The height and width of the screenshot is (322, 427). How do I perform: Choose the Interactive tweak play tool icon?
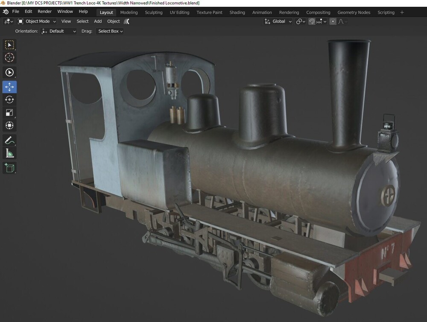(x=9, y=73)
